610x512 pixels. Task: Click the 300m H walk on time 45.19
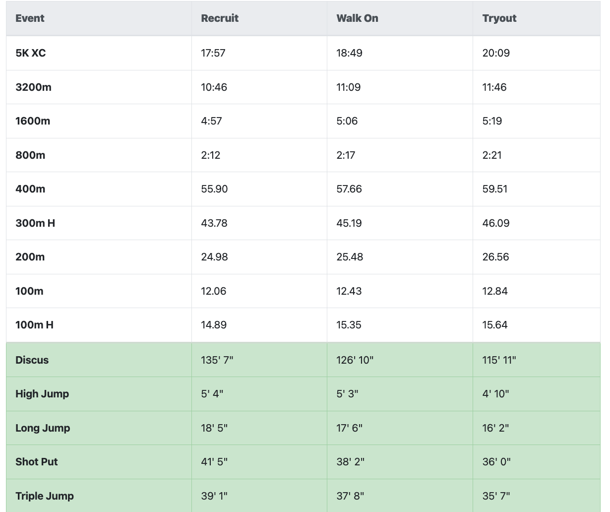pyautogui.click(x=349, y=223)
